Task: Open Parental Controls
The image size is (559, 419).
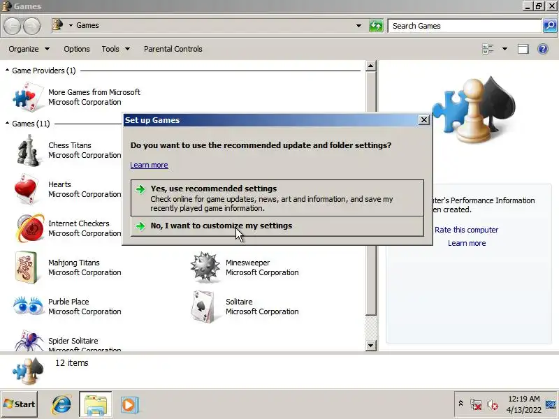Action: click(173, 49)
